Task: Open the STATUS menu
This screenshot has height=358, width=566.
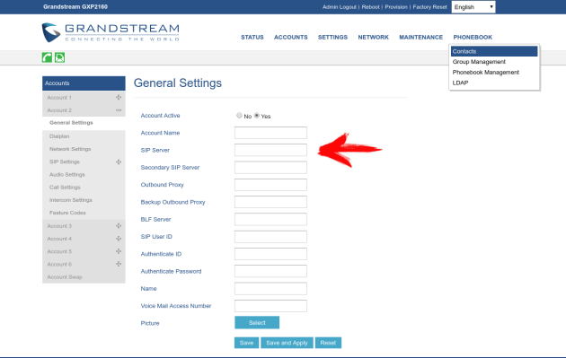Action: tap(252, 37)
